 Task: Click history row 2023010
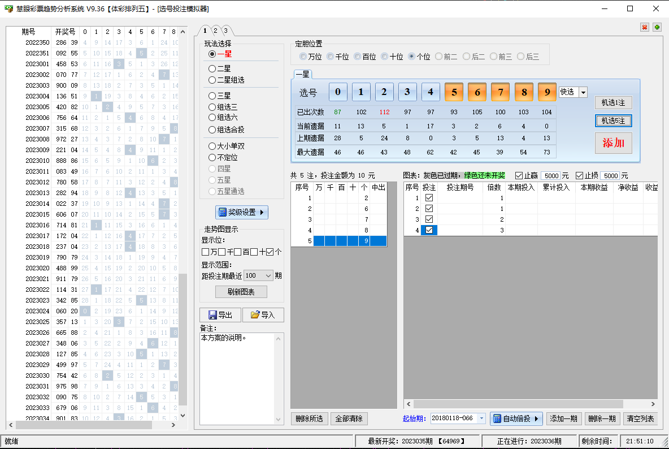click(x=93, y=161)
